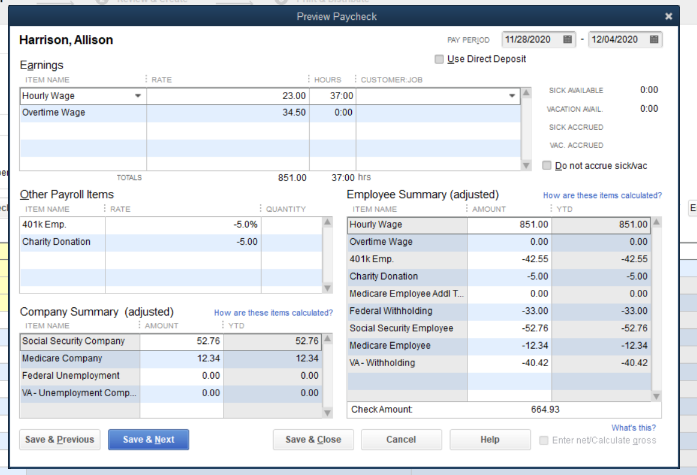This screenshot has height=475, width=697.
Task: Click Employee Summary scroll up arrow
Action: click(x=657, y=222)
